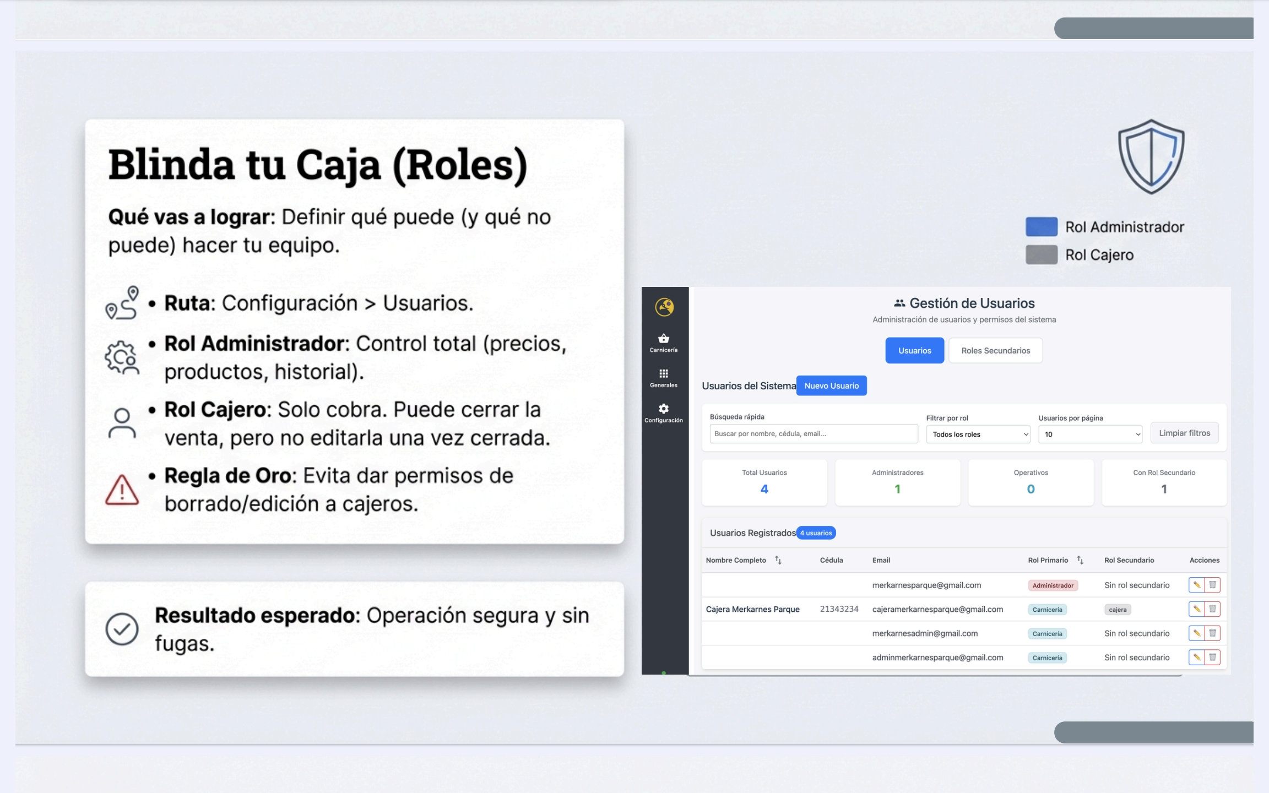Edit the merkarnesadmin@gmail.com user with the pencil icon
Viewport: 1269px width, 793px height.
pyautogui.click(x=1196, y=633)
